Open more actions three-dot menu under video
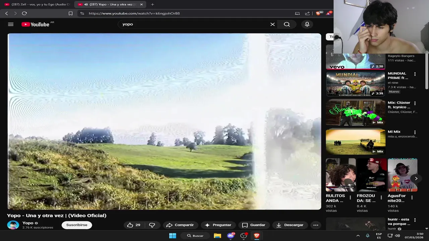The image size is (429, 241). (316, 225)
